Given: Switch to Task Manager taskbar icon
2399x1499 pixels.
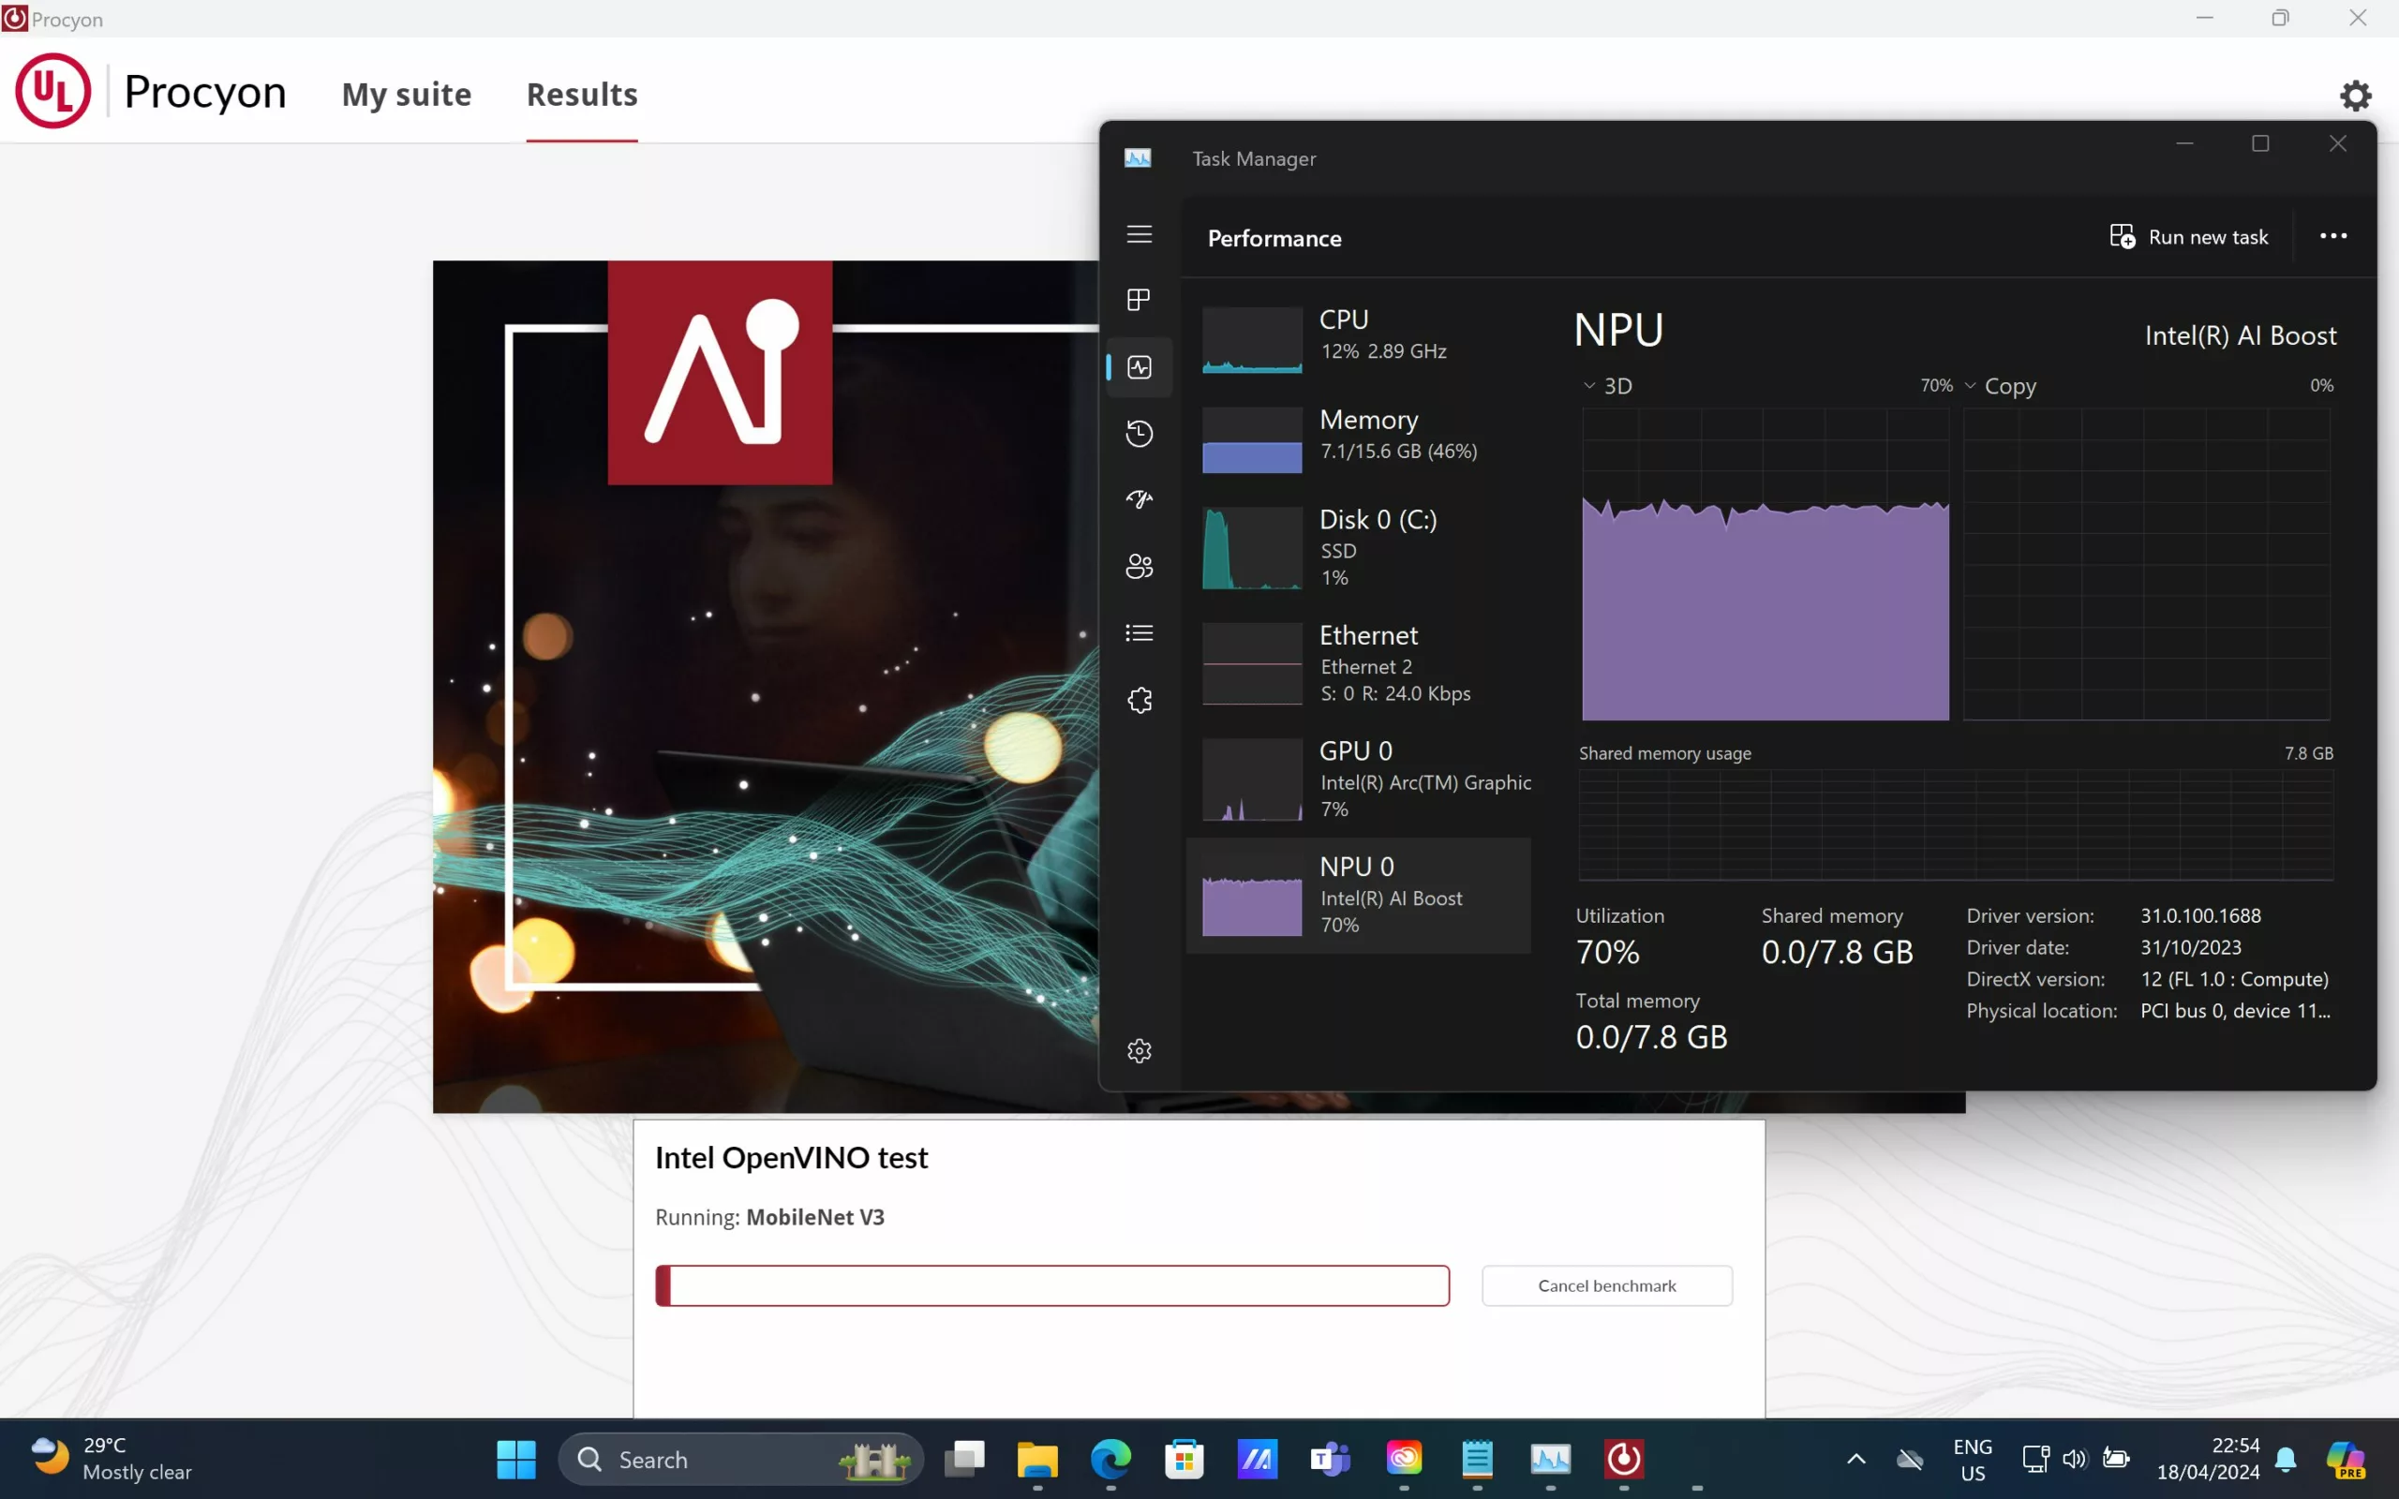Looking at the screenshot, I should (1550, 1459).
